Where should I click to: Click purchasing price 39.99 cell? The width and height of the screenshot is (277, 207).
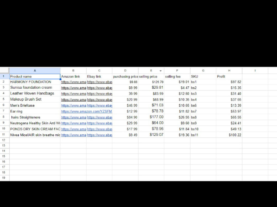(125, 94)
